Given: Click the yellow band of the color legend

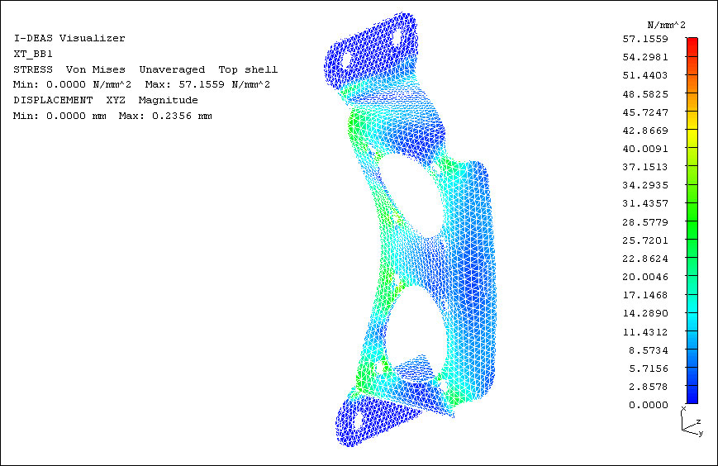Looking at the screenshot, I should [x=692, y=139].
